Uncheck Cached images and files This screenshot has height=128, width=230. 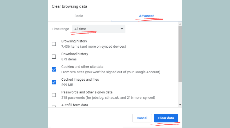54,82
